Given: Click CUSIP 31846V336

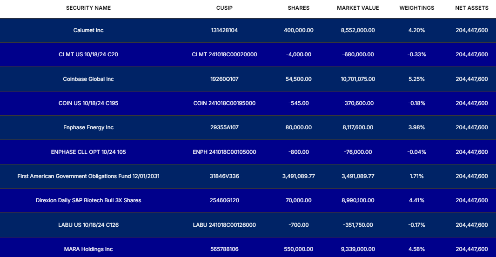Looking at the screenshot, I should (x=224, y=176).
